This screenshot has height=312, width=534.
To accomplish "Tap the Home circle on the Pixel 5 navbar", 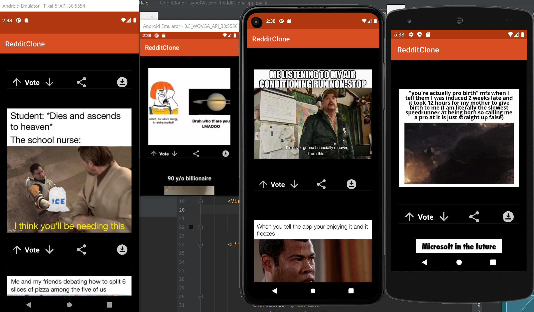I will coord(69,305).
